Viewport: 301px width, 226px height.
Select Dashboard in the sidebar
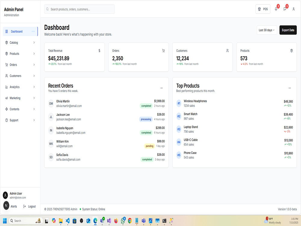click(x=20, y=32)
